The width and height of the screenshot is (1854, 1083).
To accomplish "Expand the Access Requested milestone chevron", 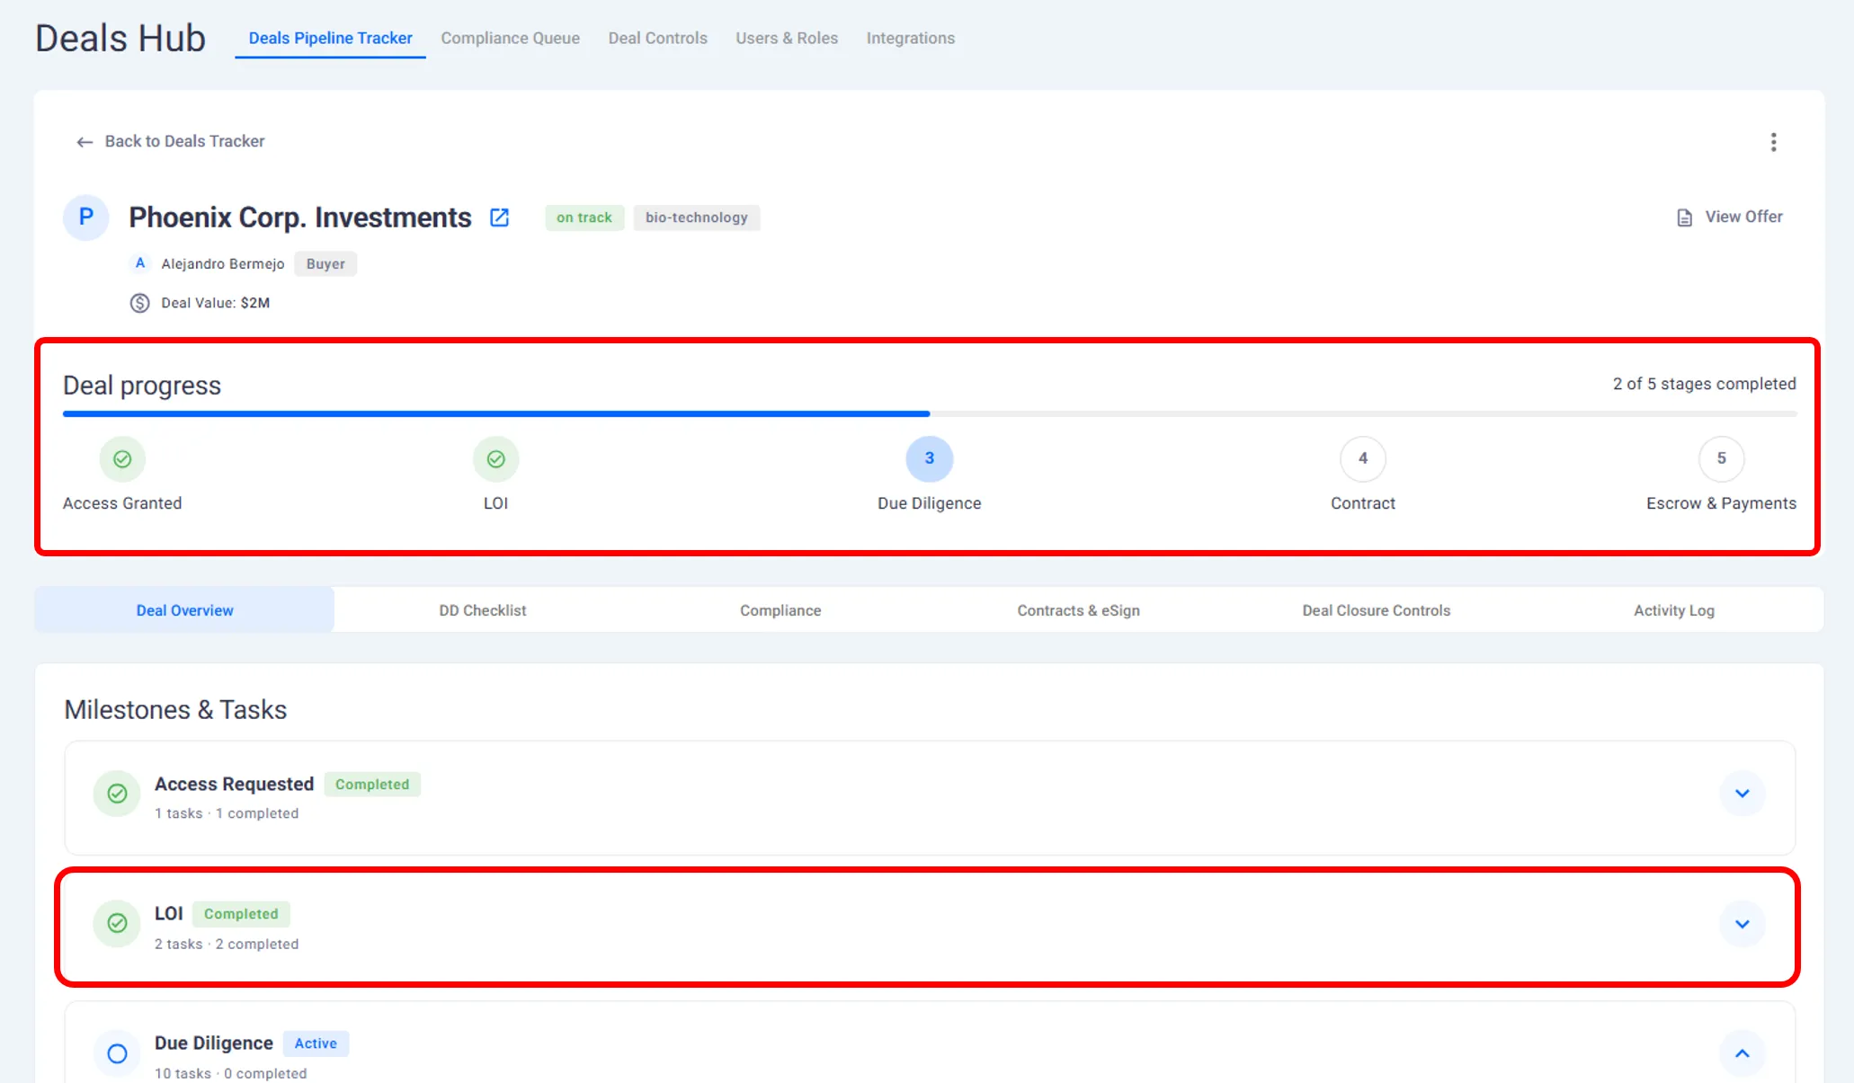I will point(1742,794).
